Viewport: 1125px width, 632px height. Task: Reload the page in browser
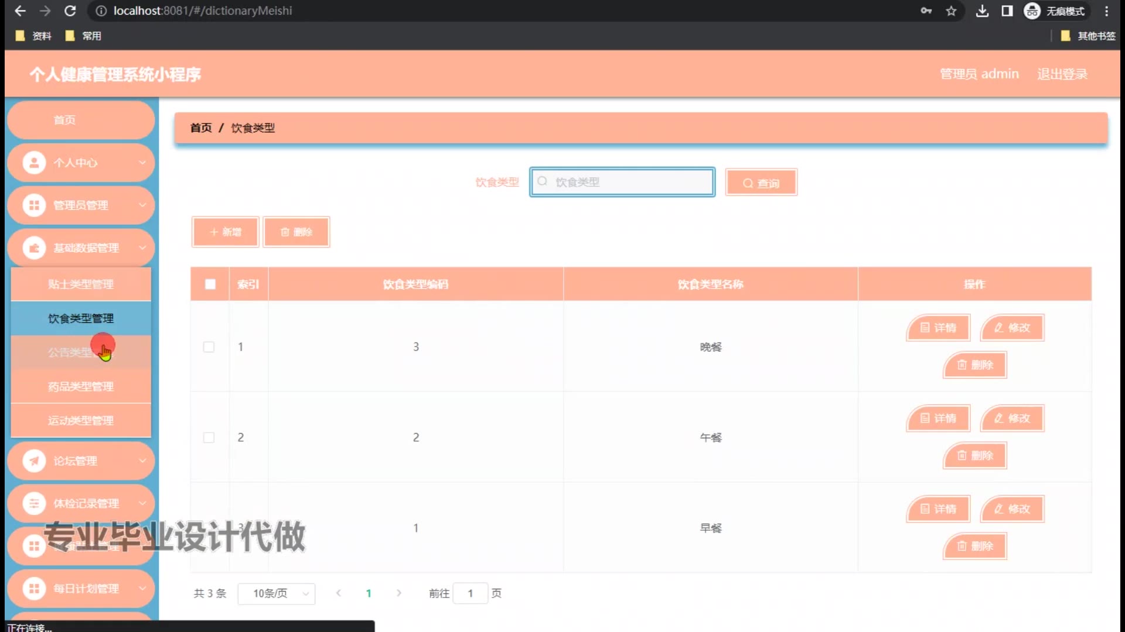tap(70, 11)
